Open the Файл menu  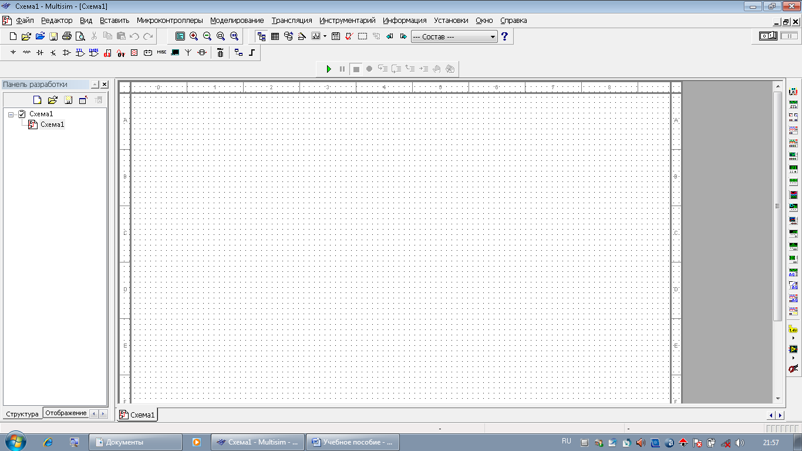(x=25, y=20)
